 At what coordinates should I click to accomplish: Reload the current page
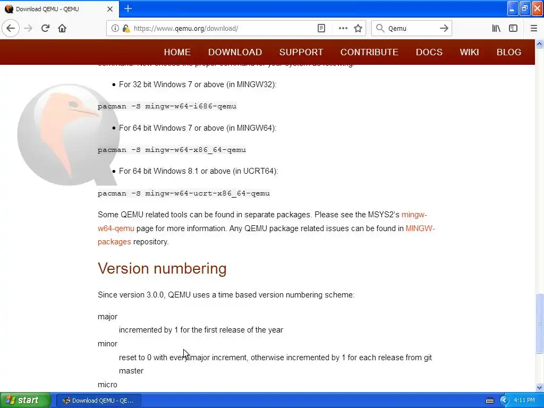point(46,28)
